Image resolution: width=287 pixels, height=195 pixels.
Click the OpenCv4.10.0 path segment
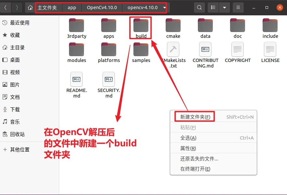pyautogui.click(x=102, y=7)
